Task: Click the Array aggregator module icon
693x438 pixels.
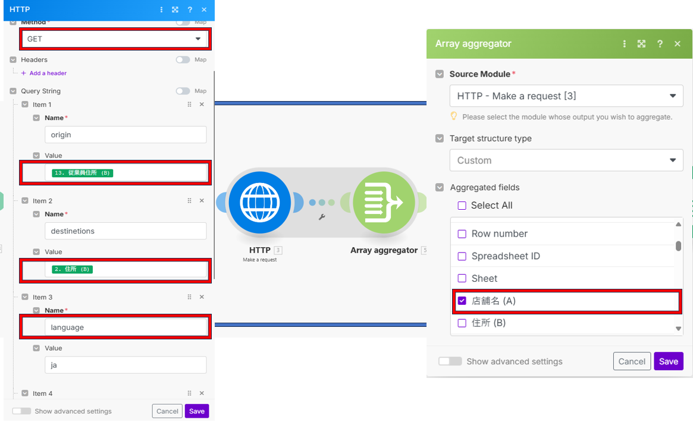Action: click(384, 203)
